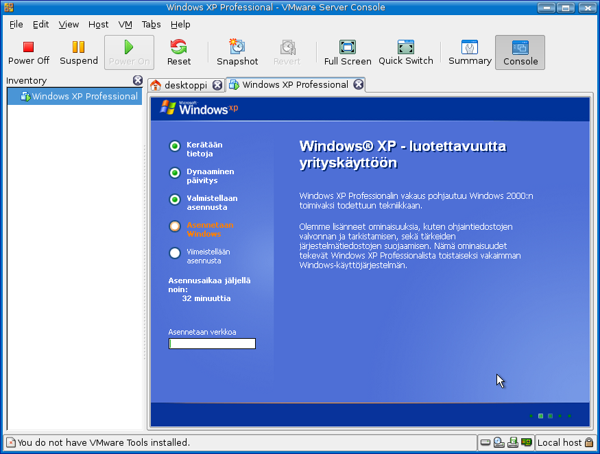Select the Console view button
Image resolution: width=600 pixels, height=454 pixels.
pyautogui.click(x=520, y=52)
